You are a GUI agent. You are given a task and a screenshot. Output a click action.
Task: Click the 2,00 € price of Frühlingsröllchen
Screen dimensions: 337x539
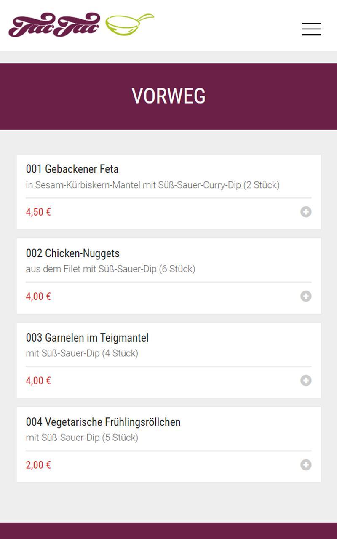point(38,464)
